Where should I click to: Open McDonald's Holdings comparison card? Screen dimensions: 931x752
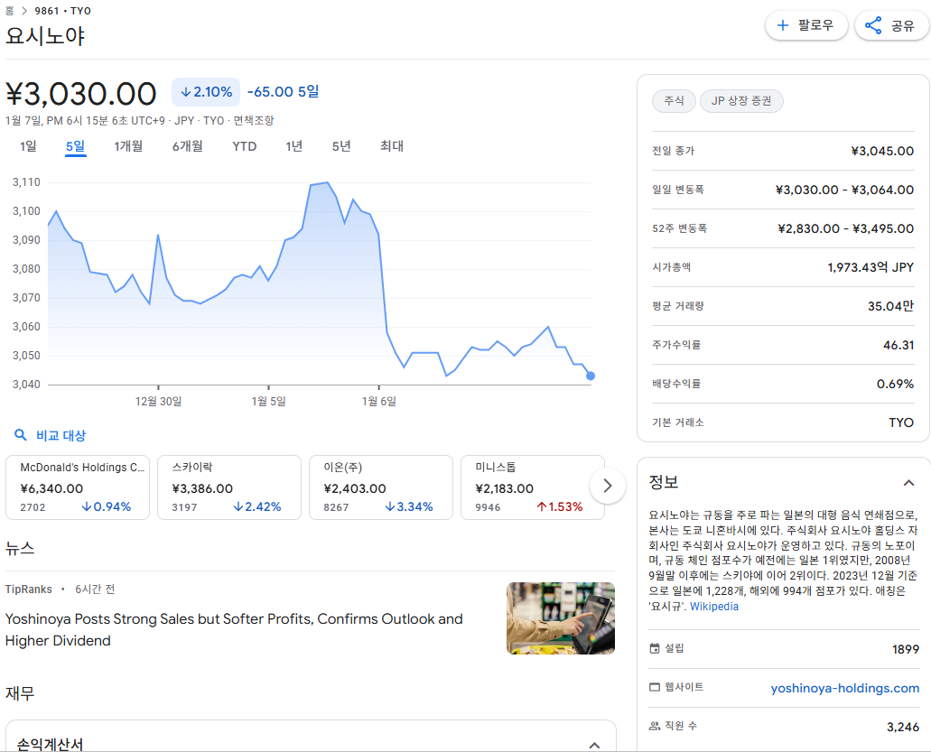tap(78, 487)
